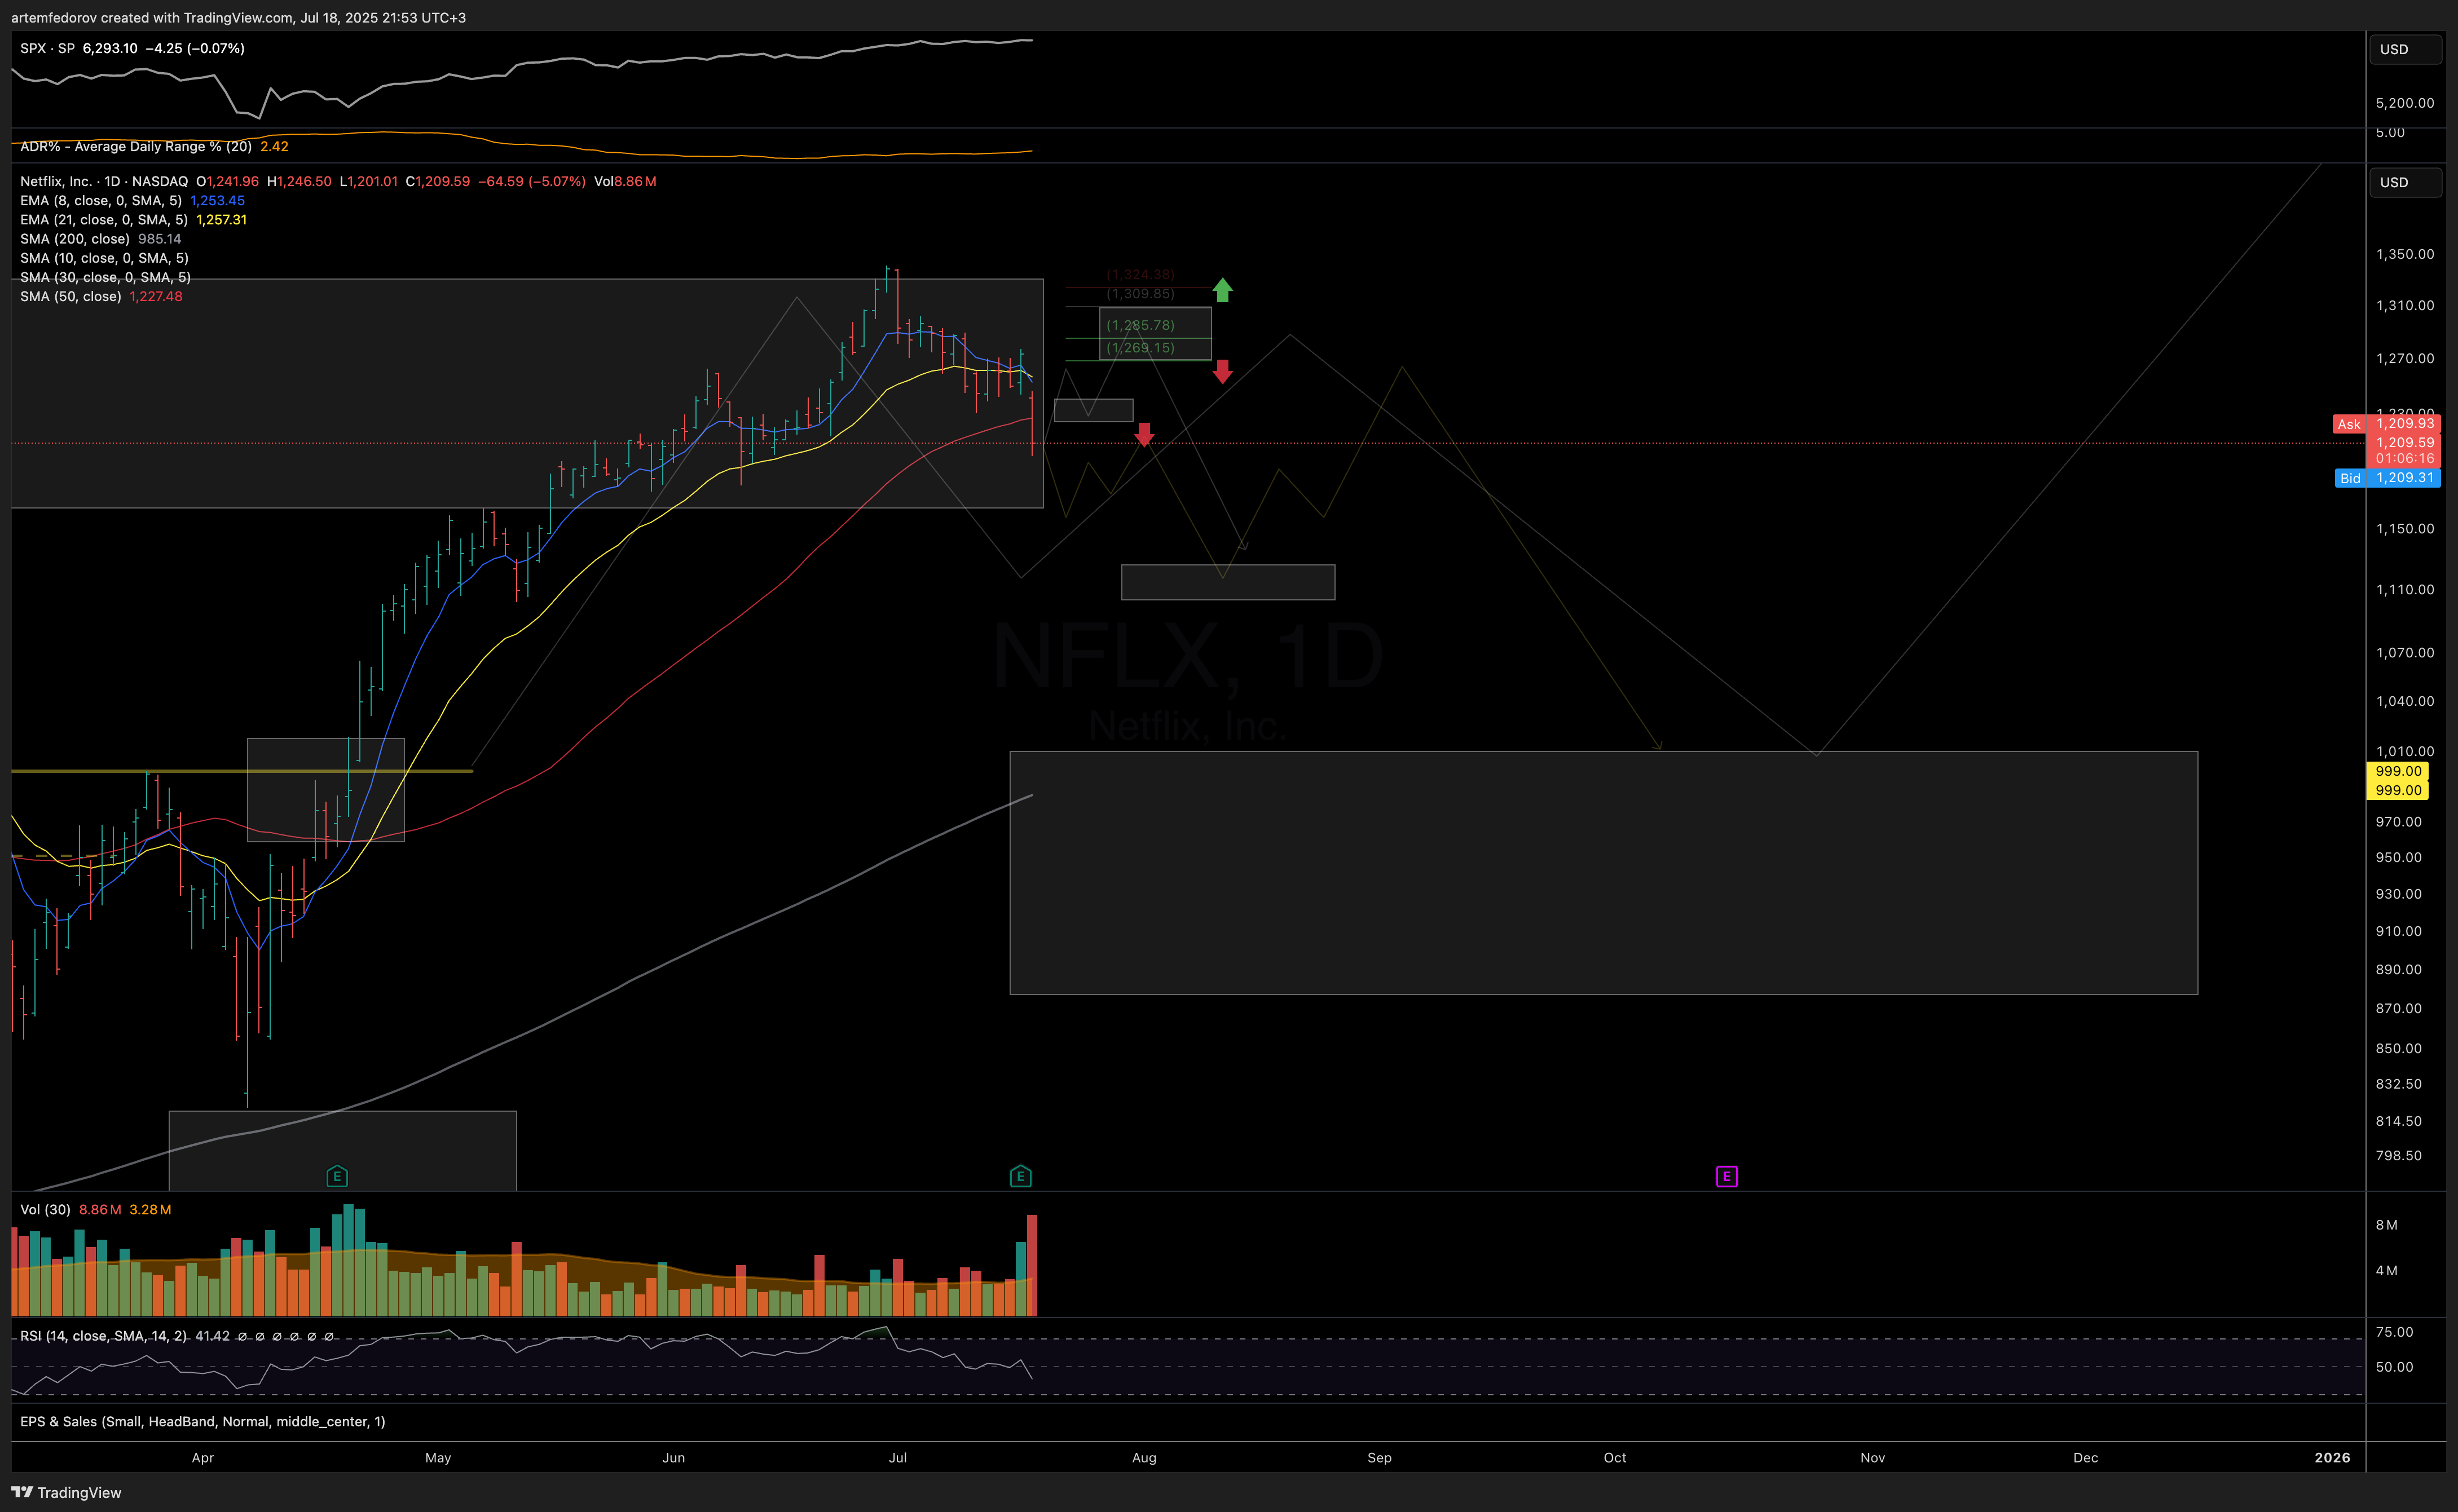
Task: Click the 1,350.00 price scale label
Action: tap(2405, 254)
